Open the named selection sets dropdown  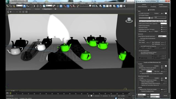[86, 5]
